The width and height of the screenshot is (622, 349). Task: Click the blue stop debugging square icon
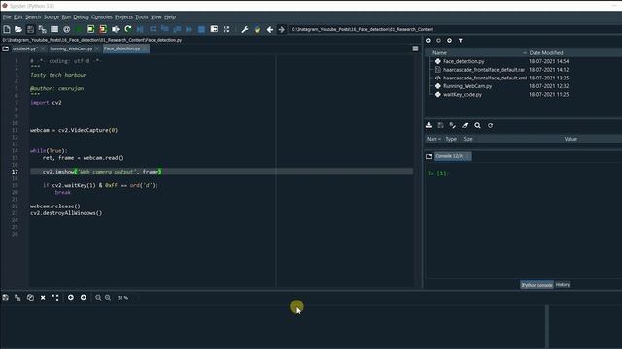(x=201, y=29)
